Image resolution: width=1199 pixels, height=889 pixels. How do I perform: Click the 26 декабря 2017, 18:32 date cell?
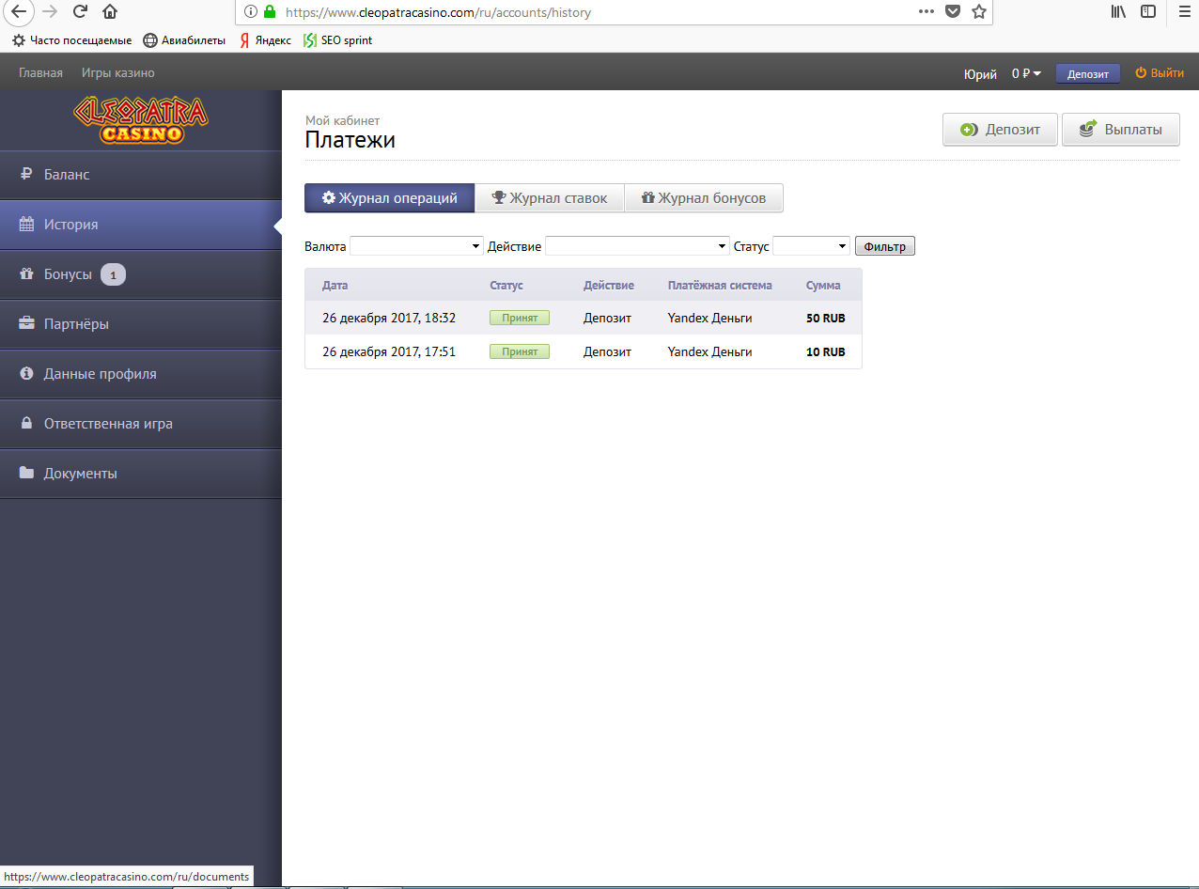(389, 318)
